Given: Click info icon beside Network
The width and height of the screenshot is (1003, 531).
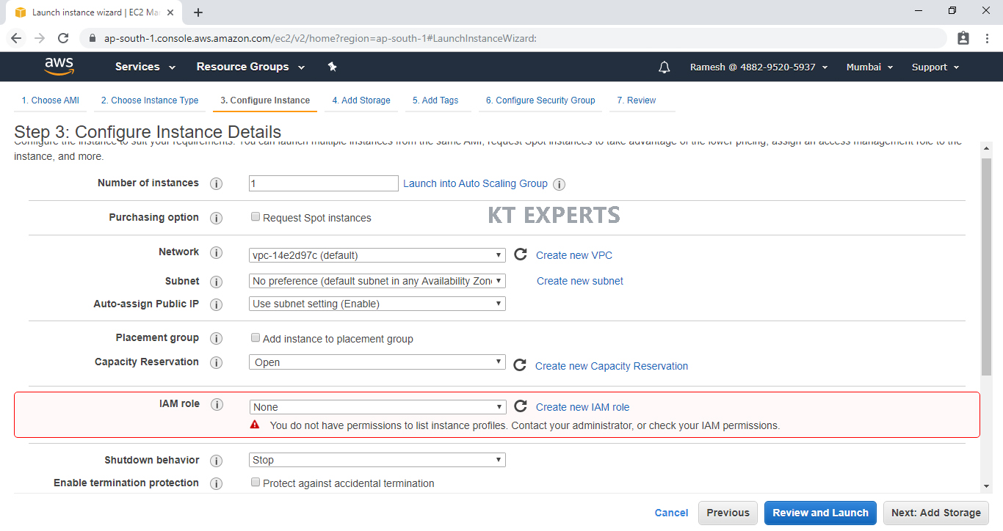Looking at the screenshot, I should pos(216,252).
